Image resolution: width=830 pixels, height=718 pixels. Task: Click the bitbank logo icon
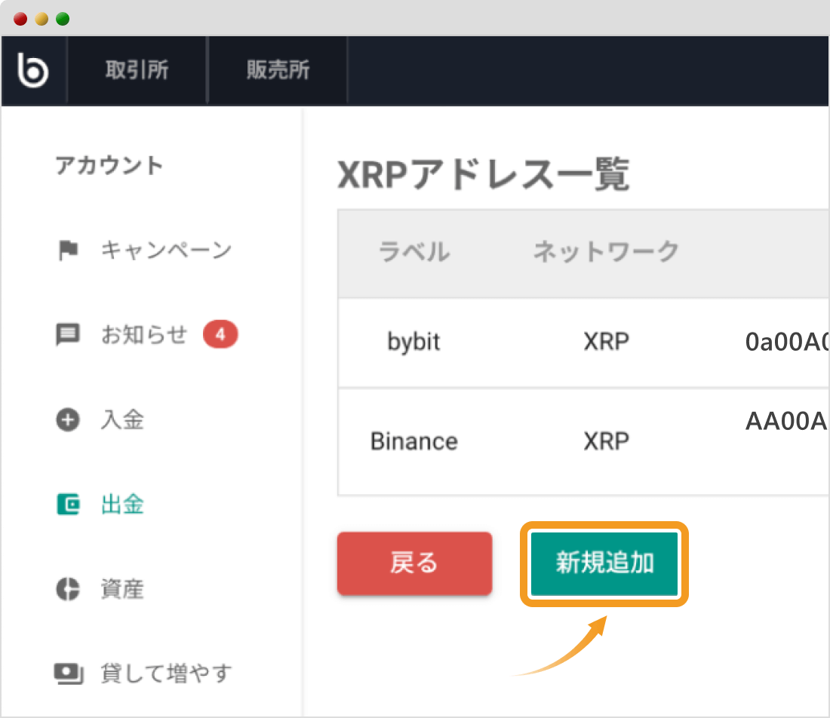(32, 69)
